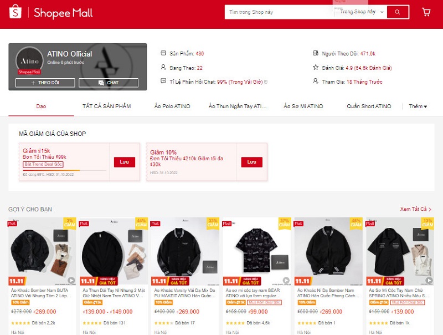Focus the 'Tìm trong Shop này' search field
This screenshot has width=443, height=335.
pyautogui.click(x=280, y=12)
